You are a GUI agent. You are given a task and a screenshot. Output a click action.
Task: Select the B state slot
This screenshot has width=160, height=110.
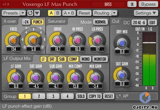tap(58, 13)
